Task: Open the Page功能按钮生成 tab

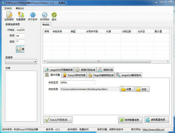Action: point(101,75)
